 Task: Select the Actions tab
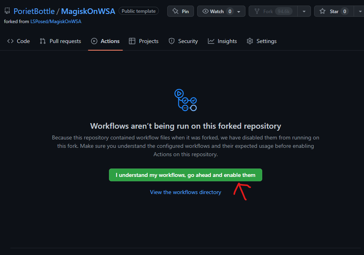105,41
